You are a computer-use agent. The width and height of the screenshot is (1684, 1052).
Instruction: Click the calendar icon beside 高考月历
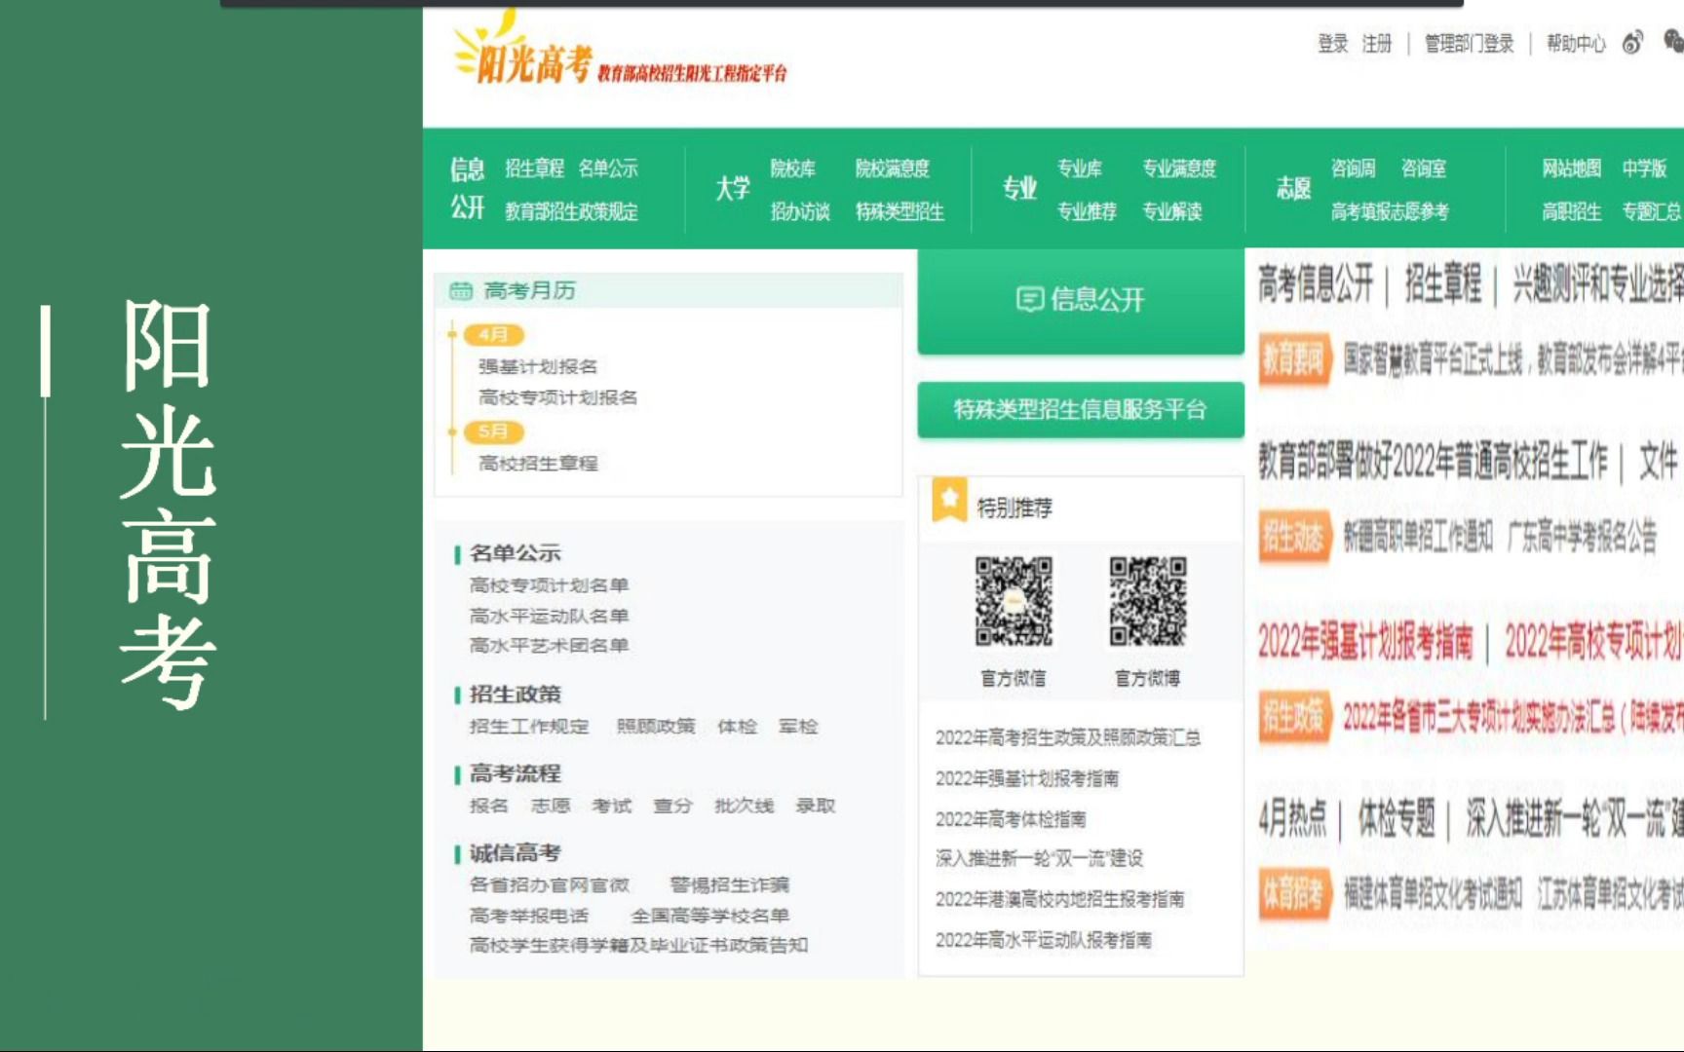[460, 289]
